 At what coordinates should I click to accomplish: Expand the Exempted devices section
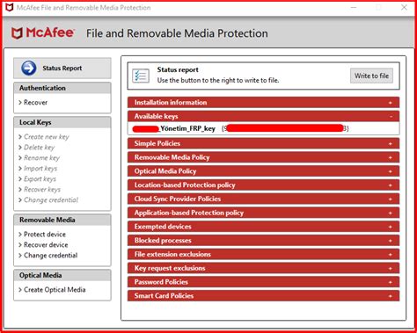click(263, 227)
